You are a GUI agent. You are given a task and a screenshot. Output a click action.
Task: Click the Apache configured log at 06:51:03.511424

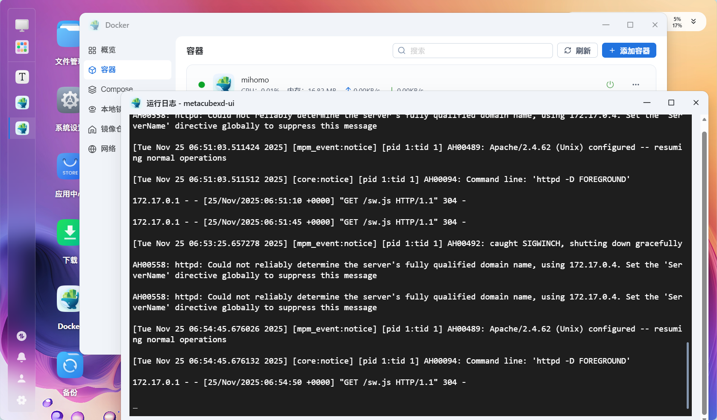tap(408, 153)
